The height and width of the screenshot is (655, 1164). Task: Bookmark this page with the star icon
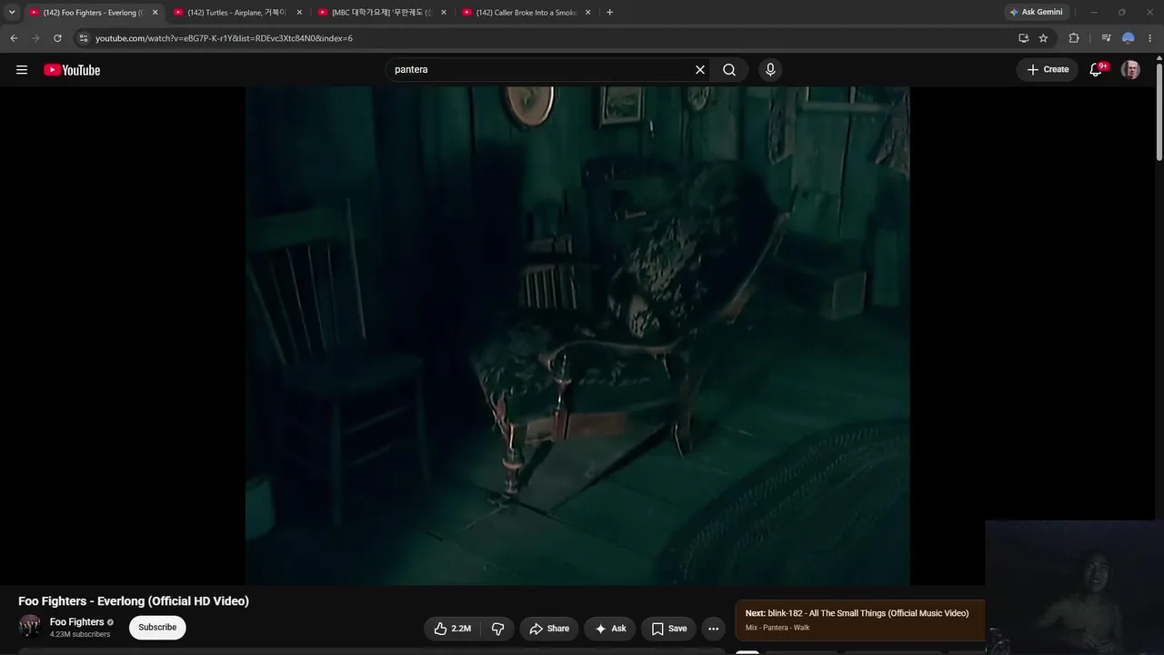[1043, 38]
